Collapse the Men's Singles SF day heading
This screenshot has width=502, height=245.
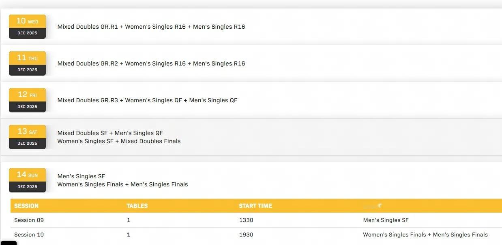point(122,180)
